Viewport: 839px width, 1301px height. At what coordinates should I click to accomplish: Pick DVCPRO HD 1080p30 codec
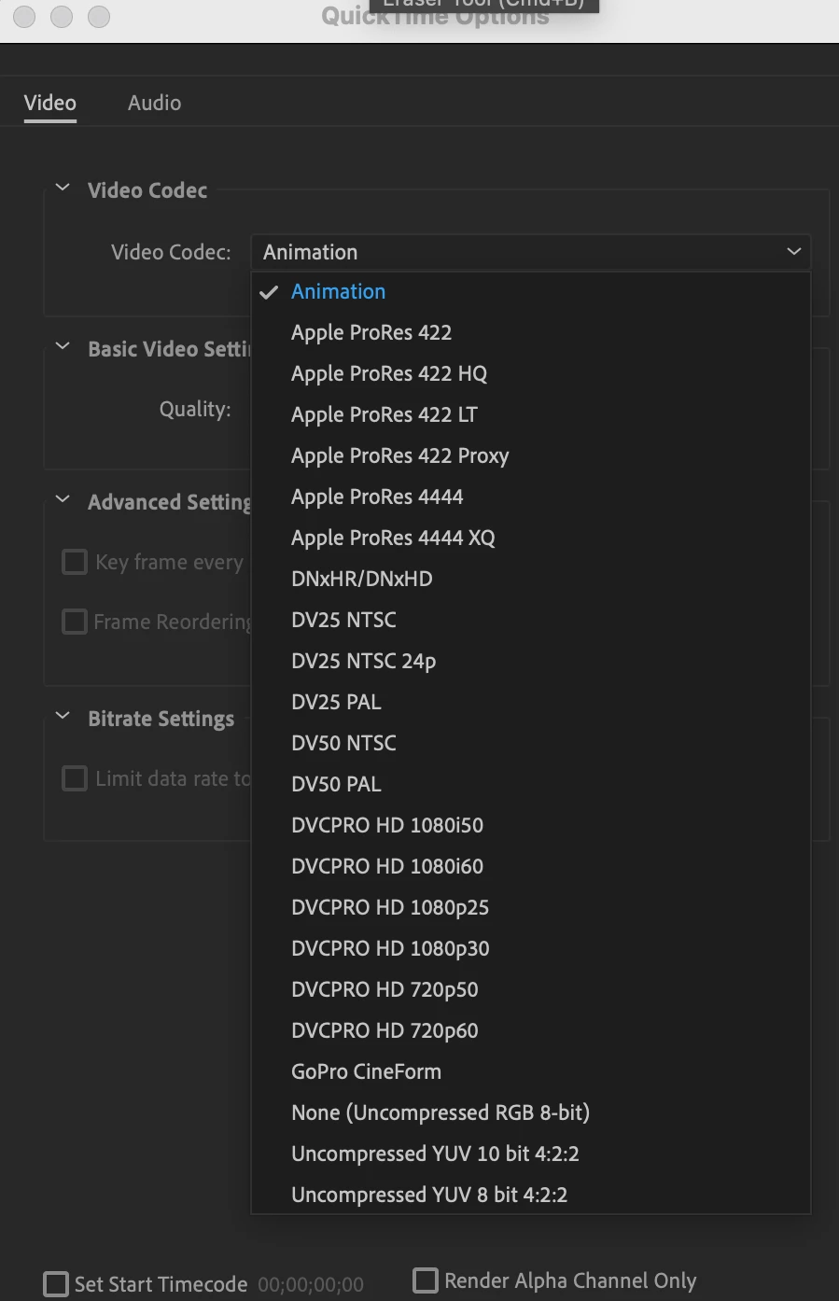pos(530,948)
